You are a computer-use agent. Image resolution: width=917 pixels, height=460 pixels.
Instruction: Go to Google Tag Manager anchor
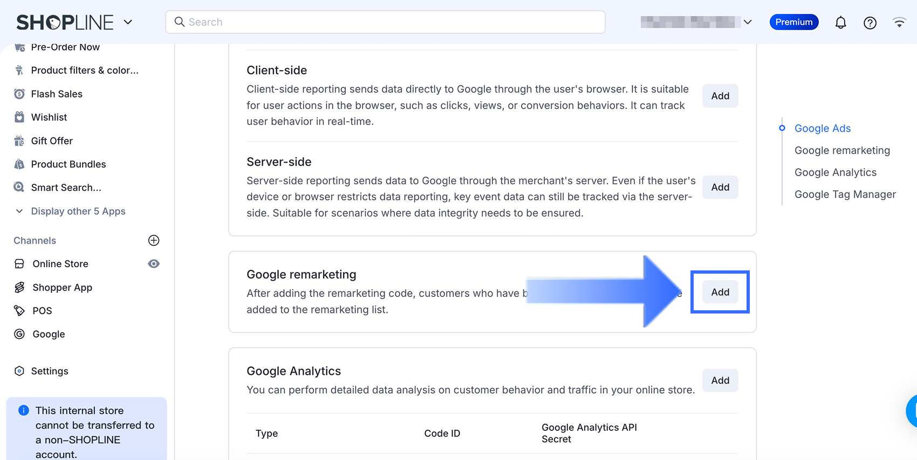coord(845,194)
